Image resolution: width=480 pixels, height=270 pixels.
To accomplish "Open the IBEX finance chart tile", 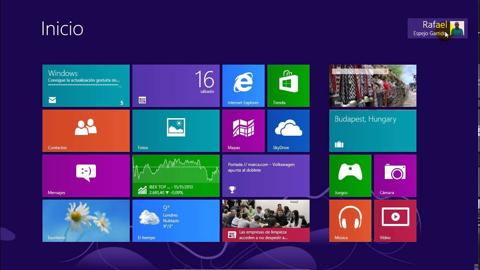I will (176, 175).
